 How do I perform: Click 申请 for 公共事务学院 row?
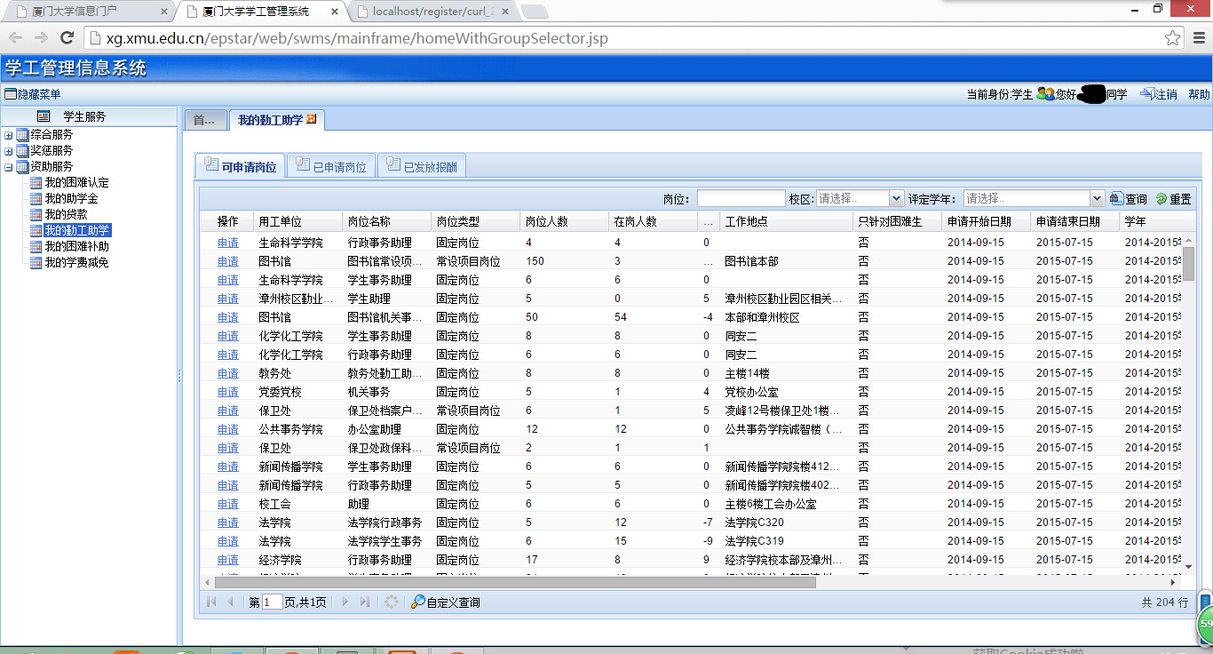pyautogui.click(x=228, y=429)
